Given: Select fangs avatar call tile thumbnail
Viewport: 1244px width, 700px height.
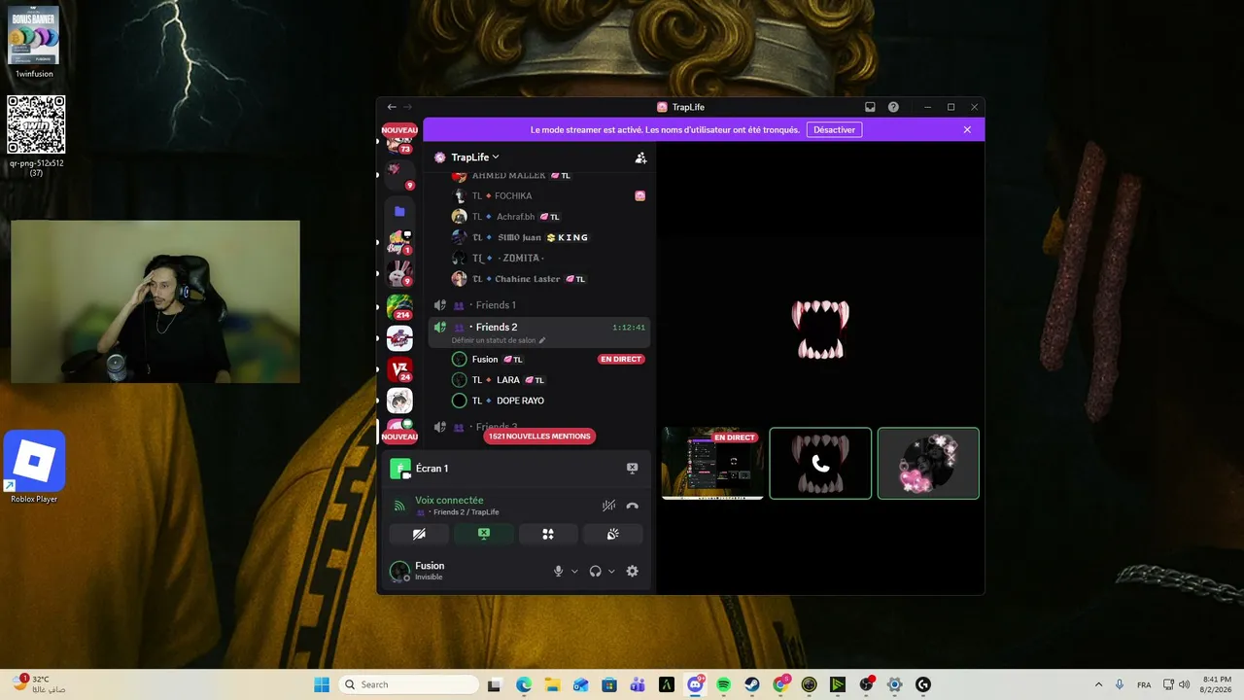Looking at the screenshot, I should click(820, 464).
